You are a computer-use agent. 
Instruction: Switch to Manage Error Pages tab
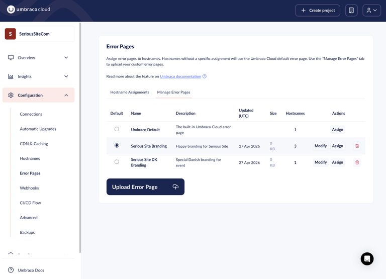click(173, 92)
